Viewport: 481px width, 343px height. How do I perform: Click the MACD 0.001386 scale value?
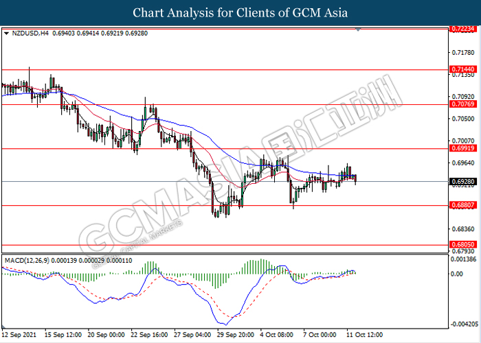click(462, 261)
